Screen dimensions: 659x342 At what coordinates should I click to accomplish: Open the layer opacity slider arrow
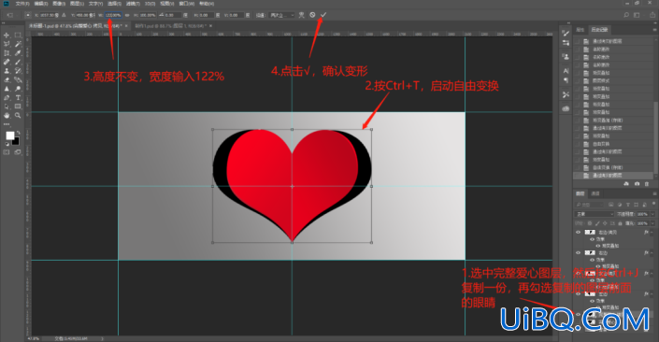(x=652, y=214)
